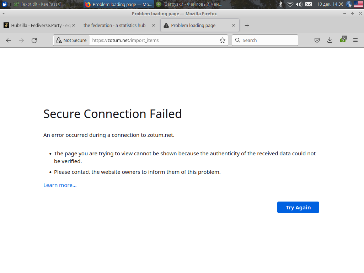Open the volume control in system tray
Screen dimensions: 364x273
[x=299, y=4]
